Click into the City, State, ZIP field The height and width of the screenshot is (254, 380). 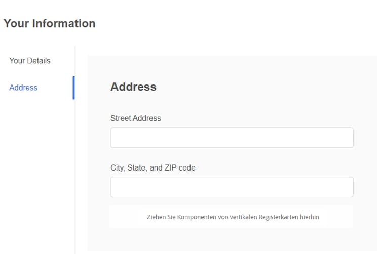pos(232,187)
